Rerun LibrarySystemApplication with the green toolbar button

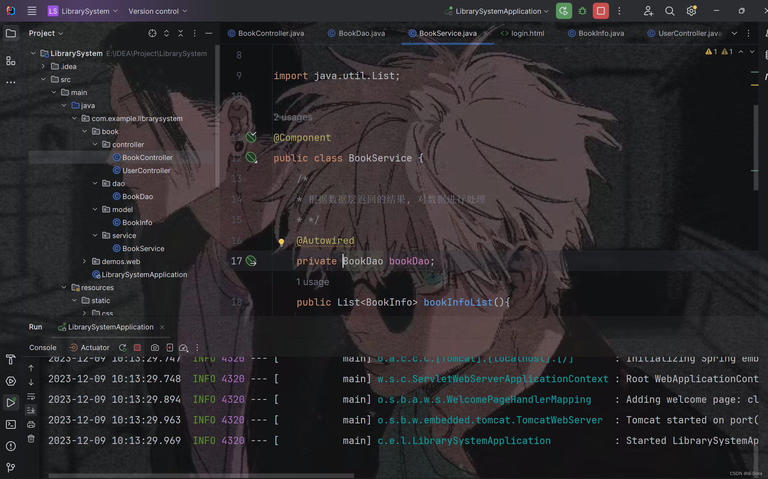coord(564,11)
